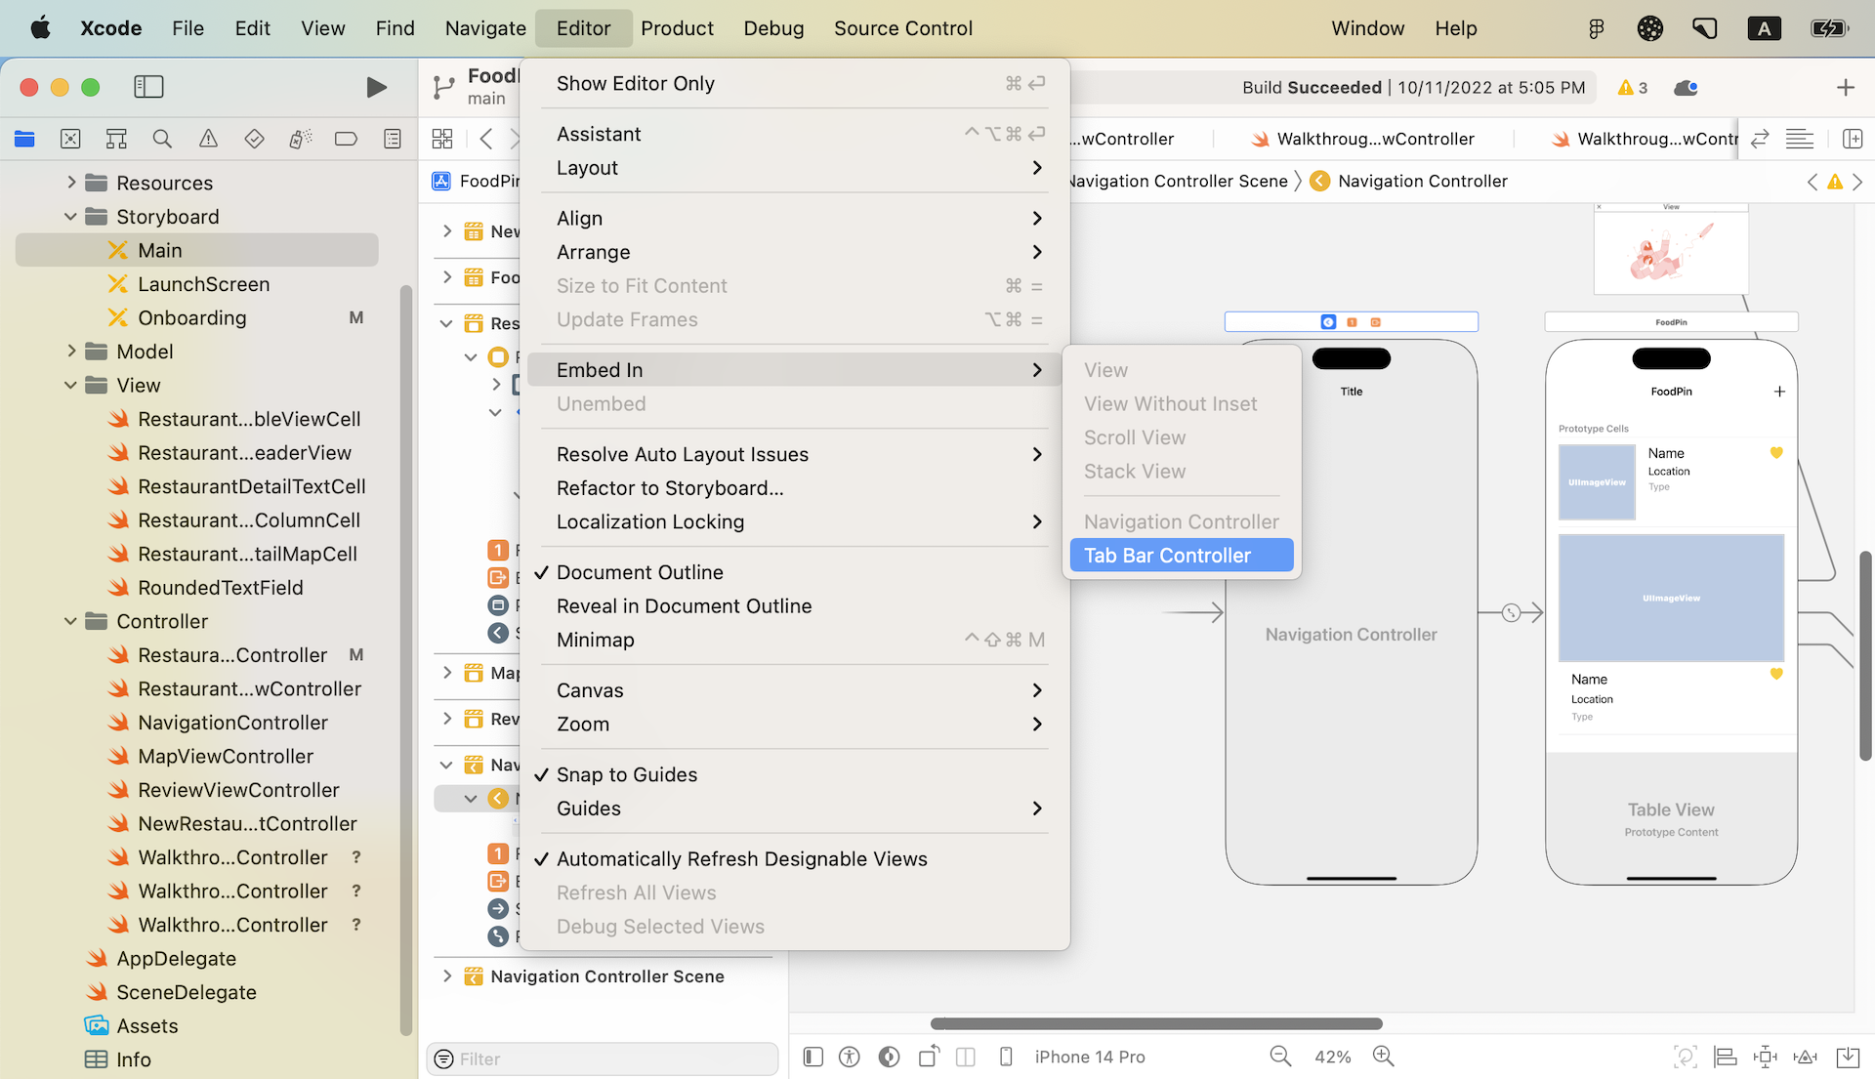Open the grid overview icon above the outline
Image resolution: width=1875 pixels, height=1079 pixels.
442,139
